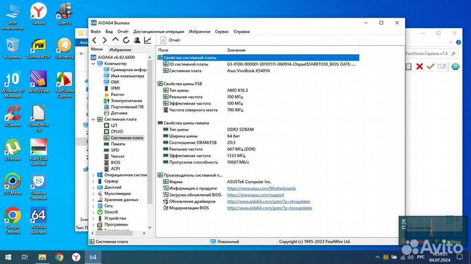Launch FastStone Capture desktop shortcut
The image size is (471, 264).
[64, 85]
